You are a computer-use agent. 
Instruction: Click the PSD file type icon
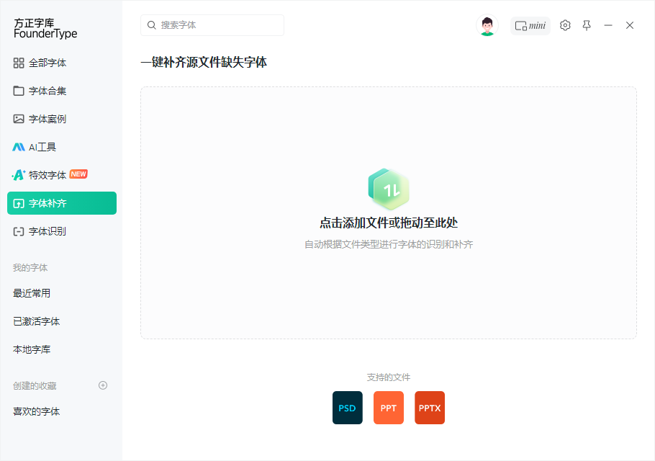[x=348, y=408]
